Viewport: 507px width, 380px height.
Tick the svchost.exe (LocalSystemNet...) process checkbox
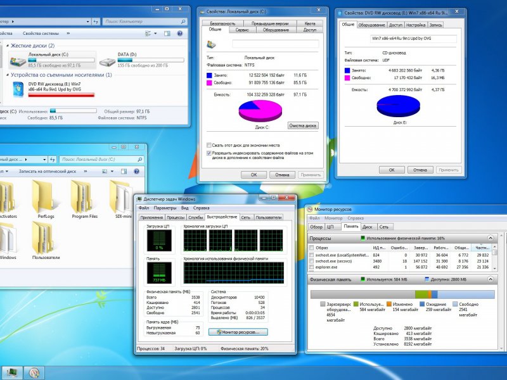tap(311, 255)
